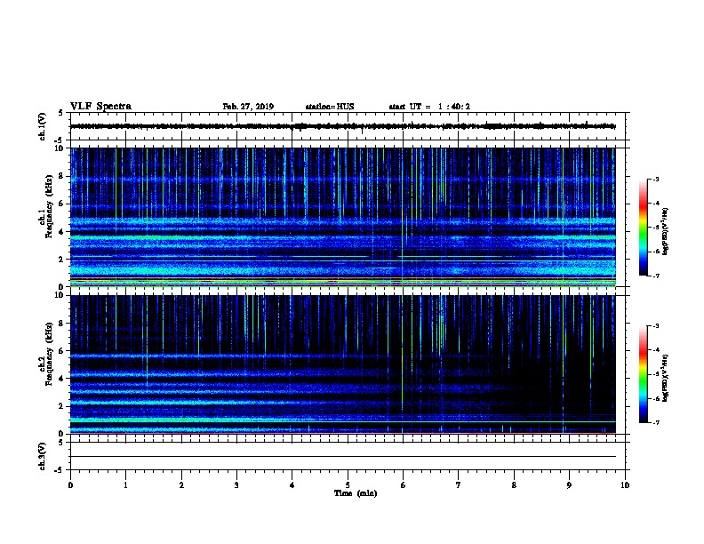704x544 pixels.
Task: Click time axis tick label "6"
Action: tap(403, 485)
